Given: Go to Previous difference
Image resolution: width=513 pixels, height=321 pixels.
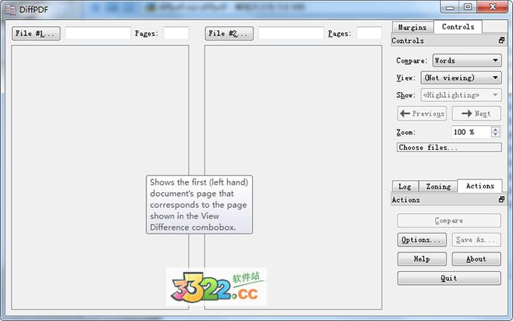Looking at the screenshot, I should [x=422, y=114].
